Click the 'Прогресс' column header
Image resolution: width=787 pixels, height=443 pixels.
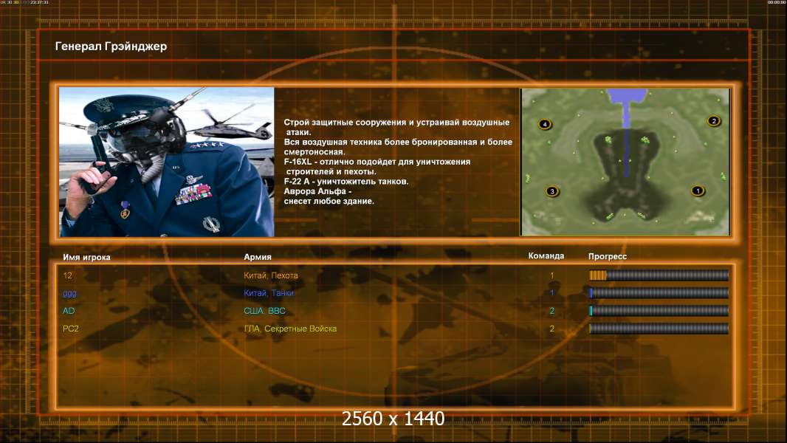[x=608, y=256]
